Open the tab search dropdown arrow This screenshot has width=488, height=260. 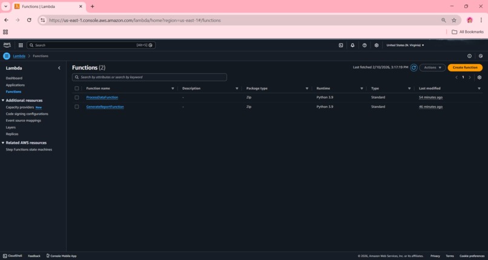[5, 6]
